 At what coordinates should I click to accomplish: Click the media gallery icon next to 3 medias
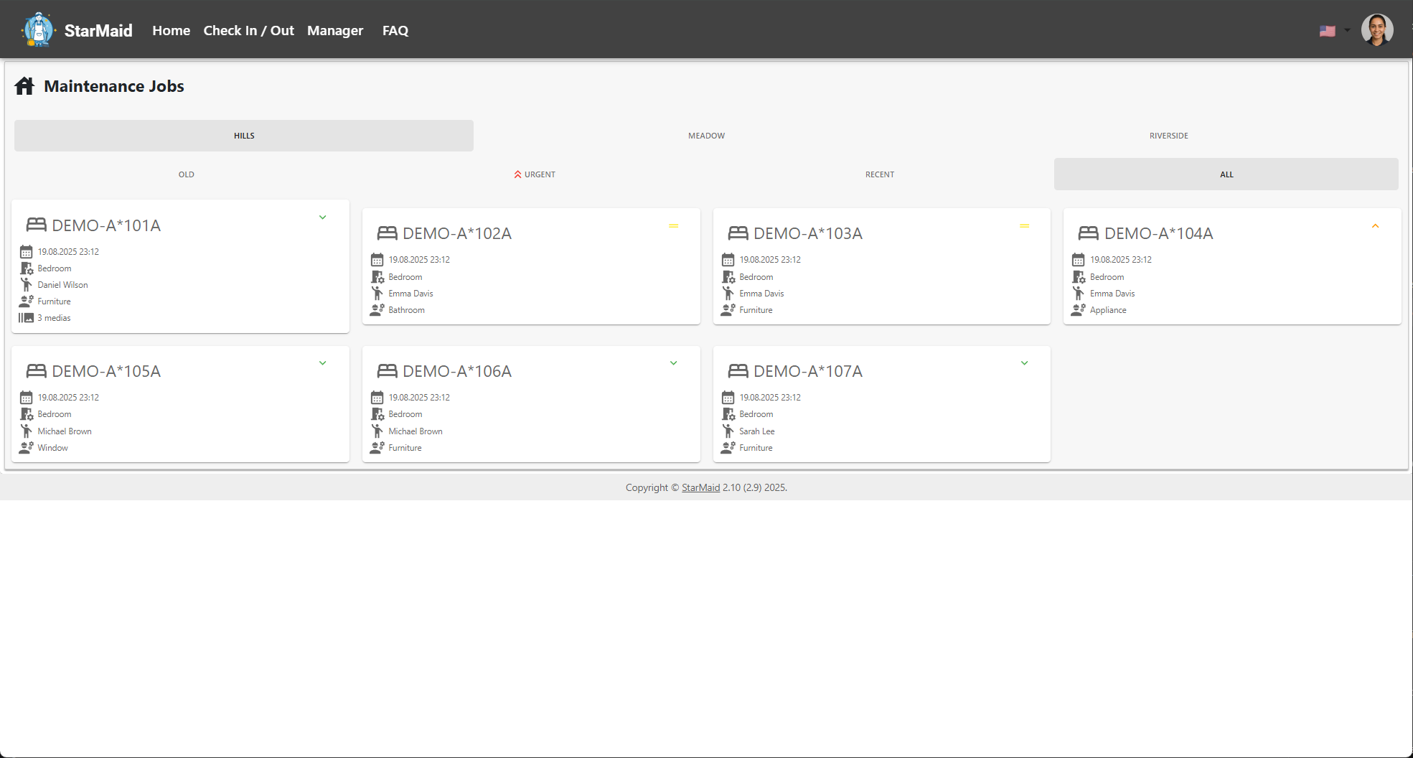(x=27, y=318)
